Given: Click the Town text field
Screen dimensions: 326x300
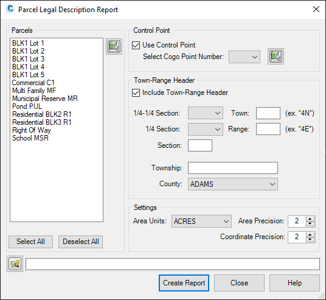Looking at the screenshot, I should pos(268,113).
